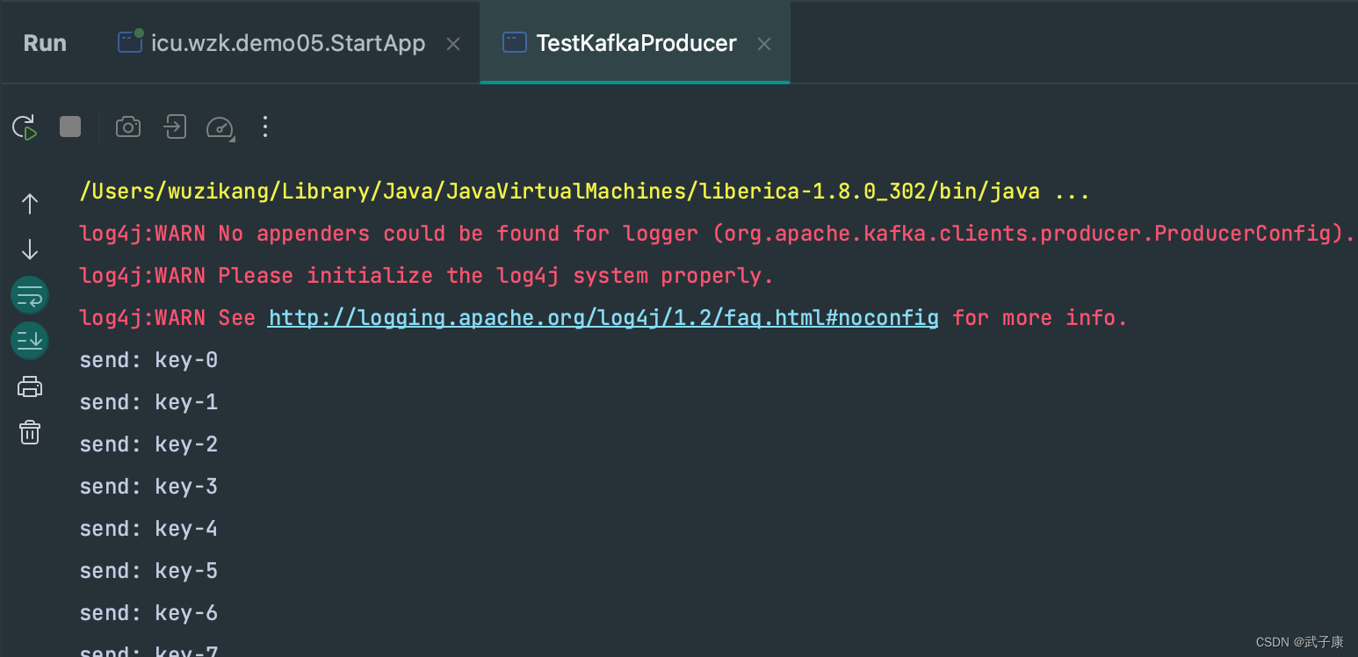
Task: Select the 'send: key-1' output line
Action: click(x=148, y=402)
